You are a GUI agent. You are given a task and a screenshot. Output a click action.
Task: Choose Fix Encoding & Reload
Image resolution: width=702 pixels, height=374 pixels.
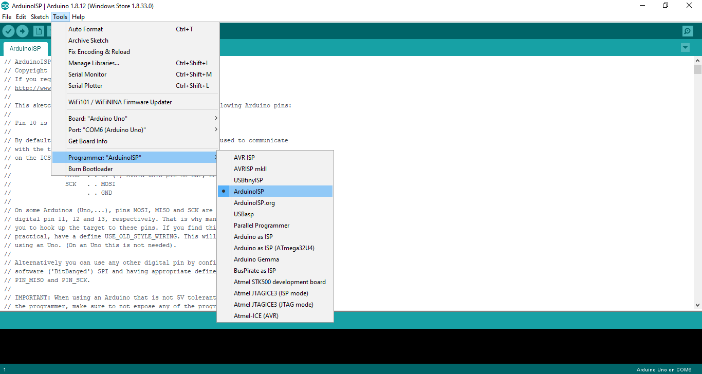click(135, 52)
